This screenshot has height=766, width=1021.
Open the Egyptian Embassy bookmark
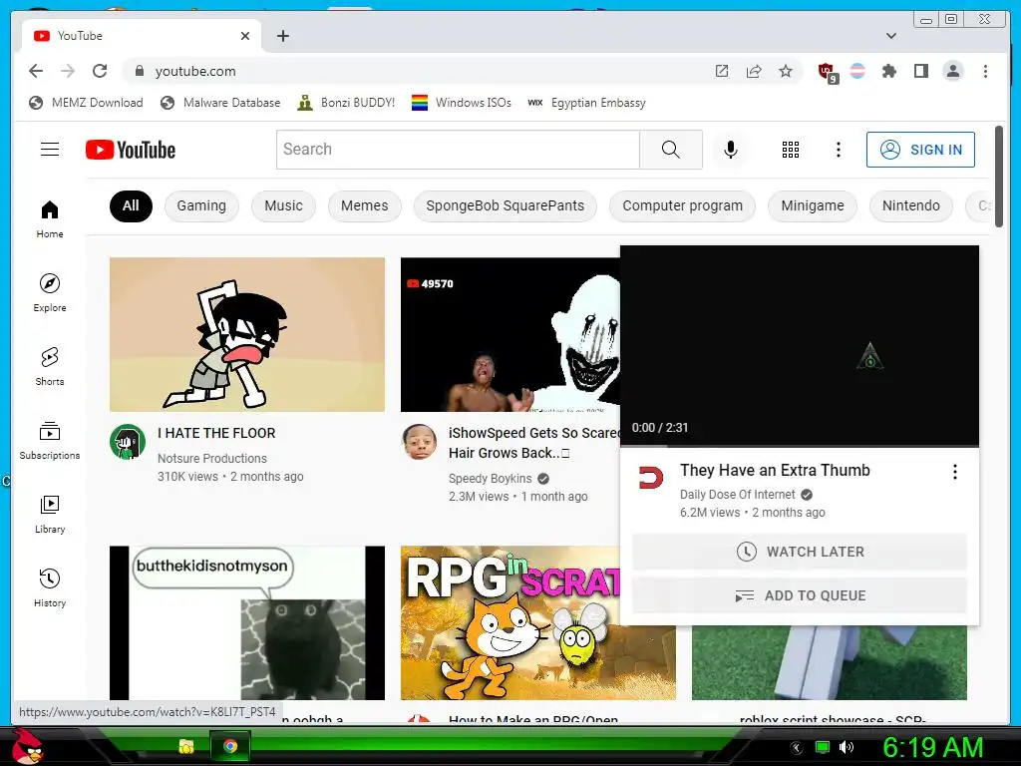586,103
